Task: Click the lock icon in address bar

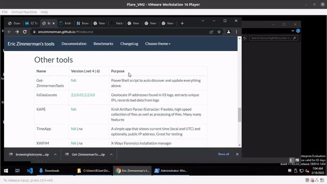Action: (x=34, y=32)
